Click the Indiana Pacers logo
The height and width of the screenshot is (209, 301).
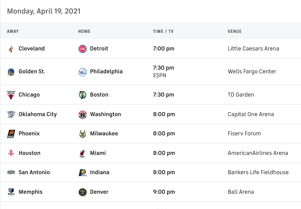point(82,173)
